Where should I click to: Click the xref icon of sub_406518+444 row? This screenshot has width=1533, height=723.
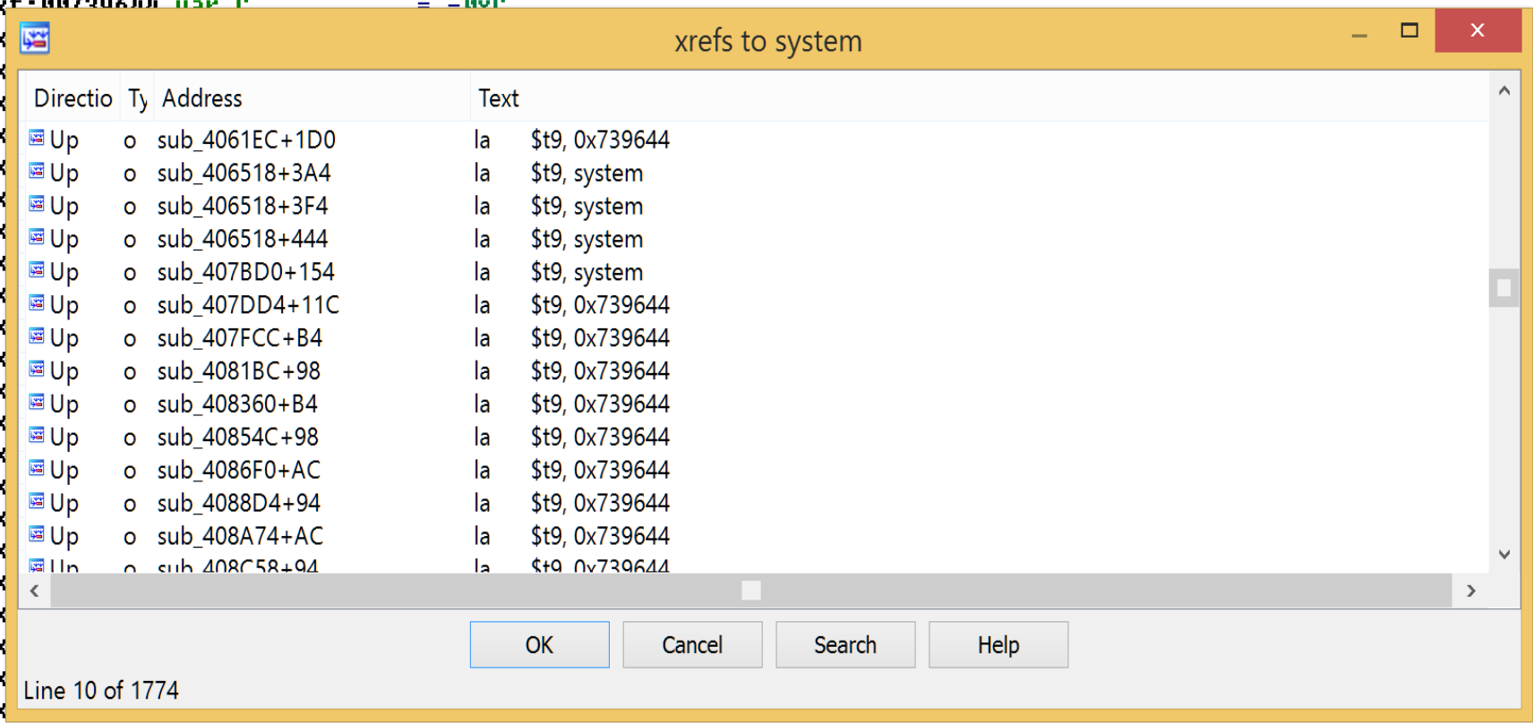(37, 237)
